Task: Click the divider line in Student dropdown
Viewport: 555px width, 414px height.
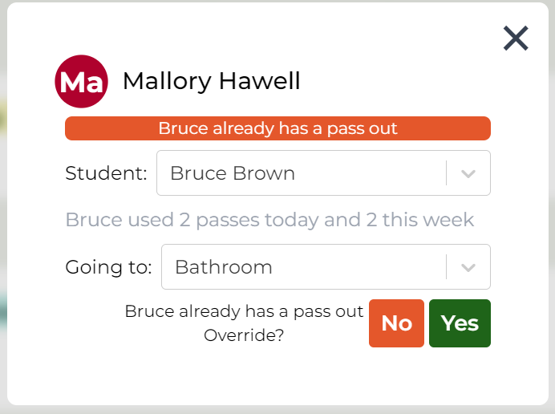Action: [447, 173]
